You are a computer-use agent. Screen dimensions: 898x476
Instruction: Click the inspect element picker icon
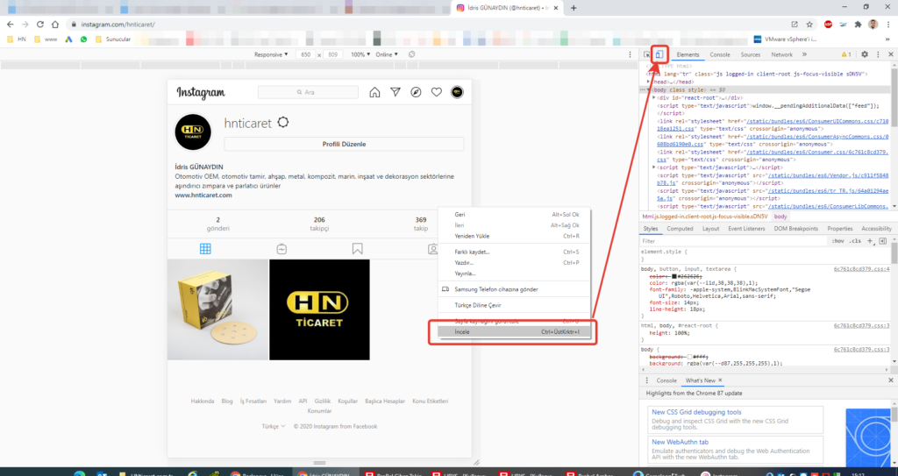tap(647, 54)
